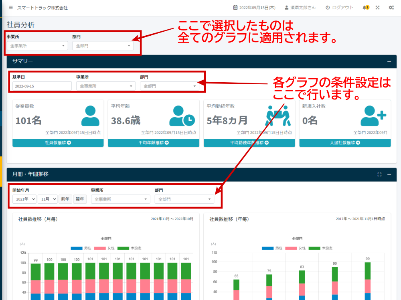This screenshot has width=401, height=300.
Task: Click the 前年 button
Action: click(65, 199)
